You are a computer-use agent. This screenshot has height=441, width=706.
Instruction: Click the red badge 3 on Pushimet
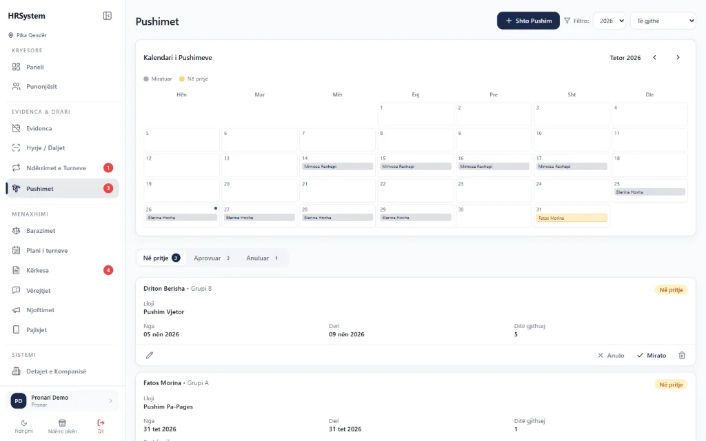pos(108,188)
